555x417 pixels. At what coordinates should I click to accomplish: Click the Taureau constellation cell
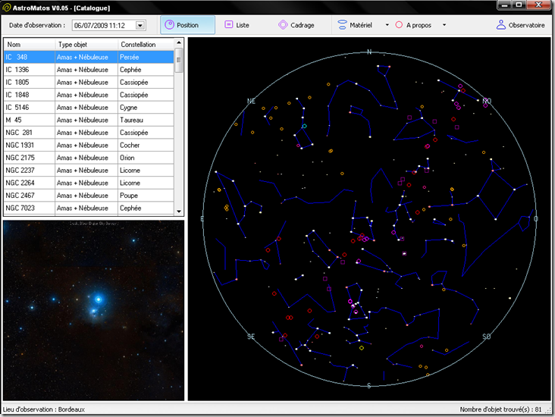[146, 120]
